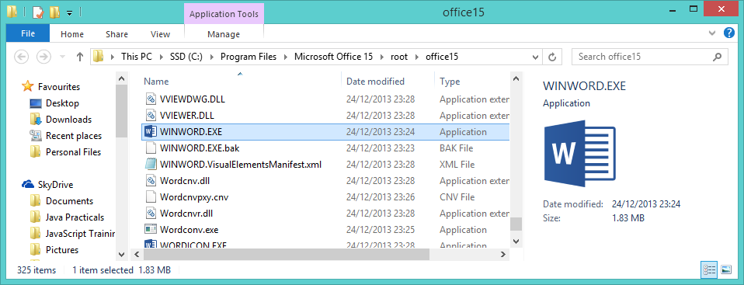Viewport: 744px width, 285px height.
Task: Click the WINWORD.EXE Word file icon
Action: [x=151, y=131]
